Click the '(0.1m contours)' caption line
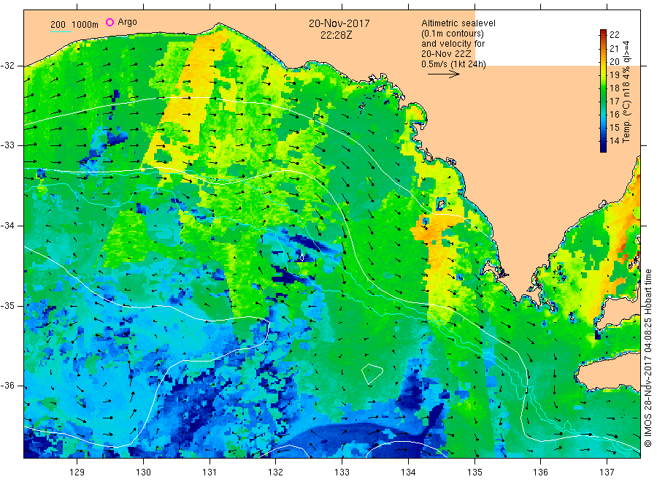Viewport: 657px width, 482px height. coord(453,34)
